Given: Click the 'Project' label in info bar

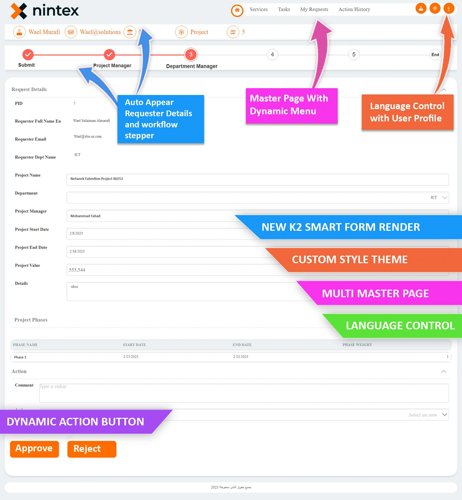Looking at the screenshot, I should click(x=199, y=32).
